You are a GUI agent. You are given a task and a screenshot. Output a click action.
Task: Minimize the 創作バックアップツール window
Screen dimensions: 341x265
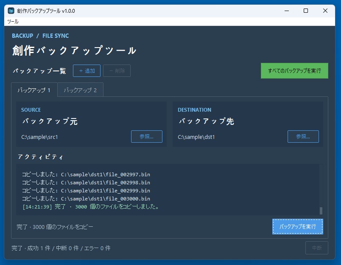287,11
